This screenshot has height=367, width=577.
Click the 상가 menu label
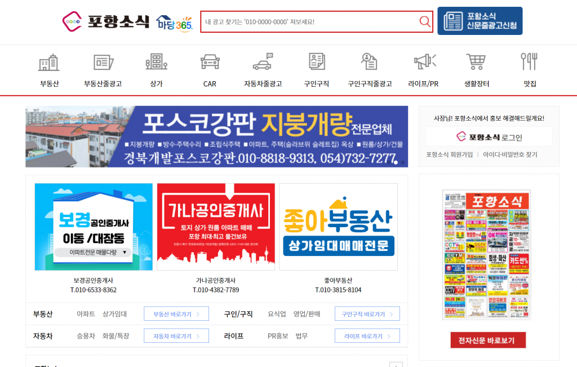(157, 83)
